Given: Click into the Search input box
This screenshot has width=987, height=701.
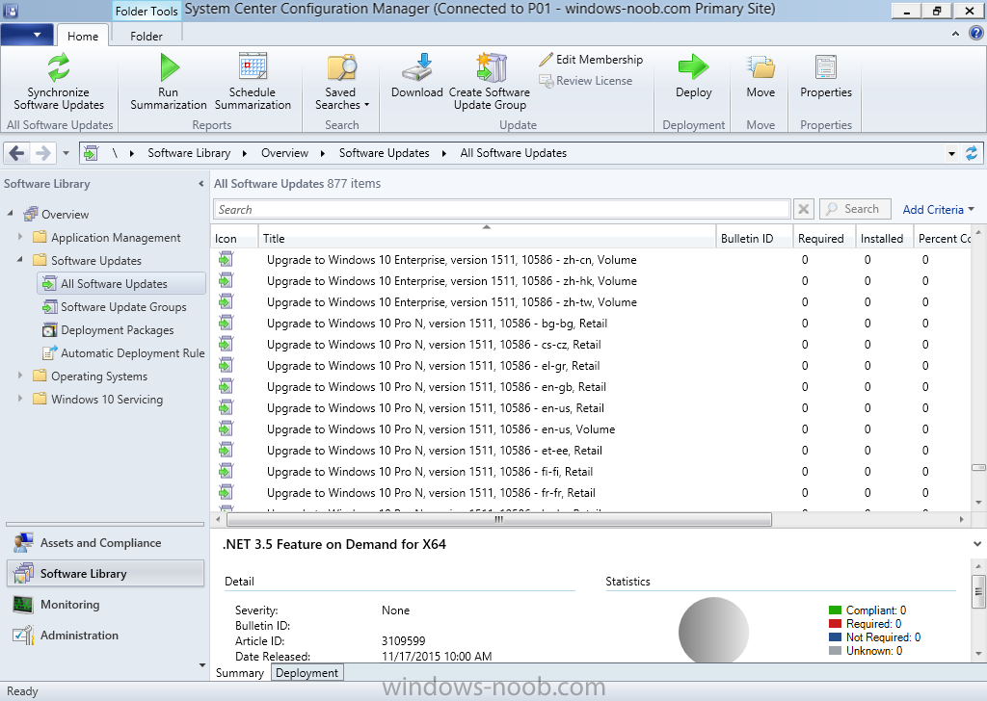Looking at the screenshot, I should pyautogui.click(x=501, y=209).
